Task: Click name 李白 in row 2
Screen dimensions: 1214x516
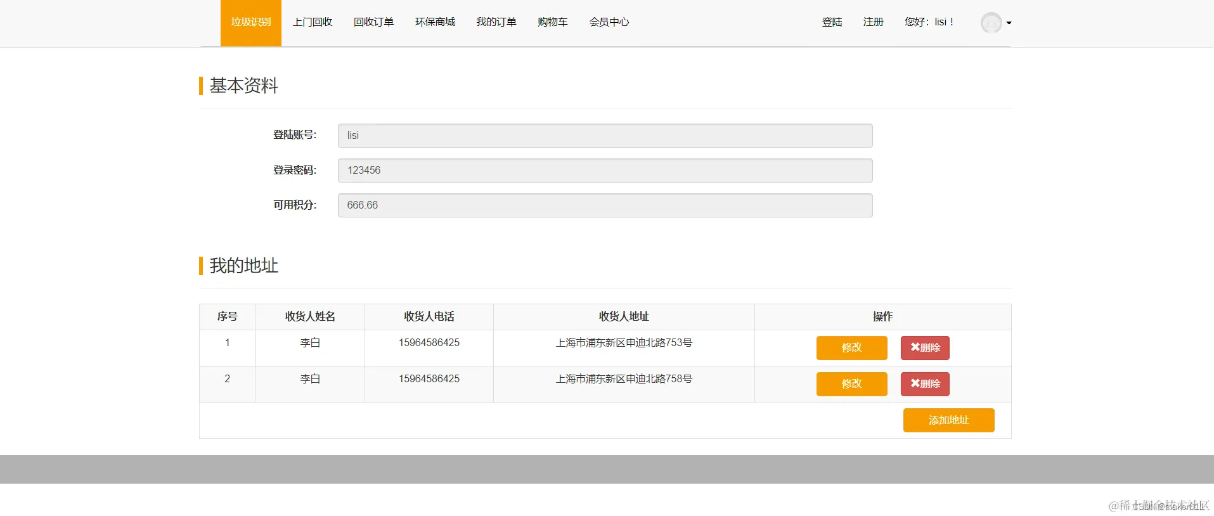Action: coord(310,379)
